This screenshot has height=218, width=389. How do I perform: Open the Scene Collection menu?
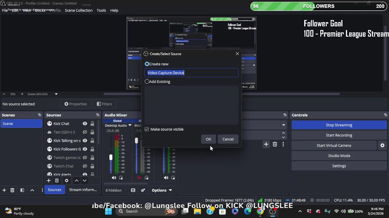[78, 10]
